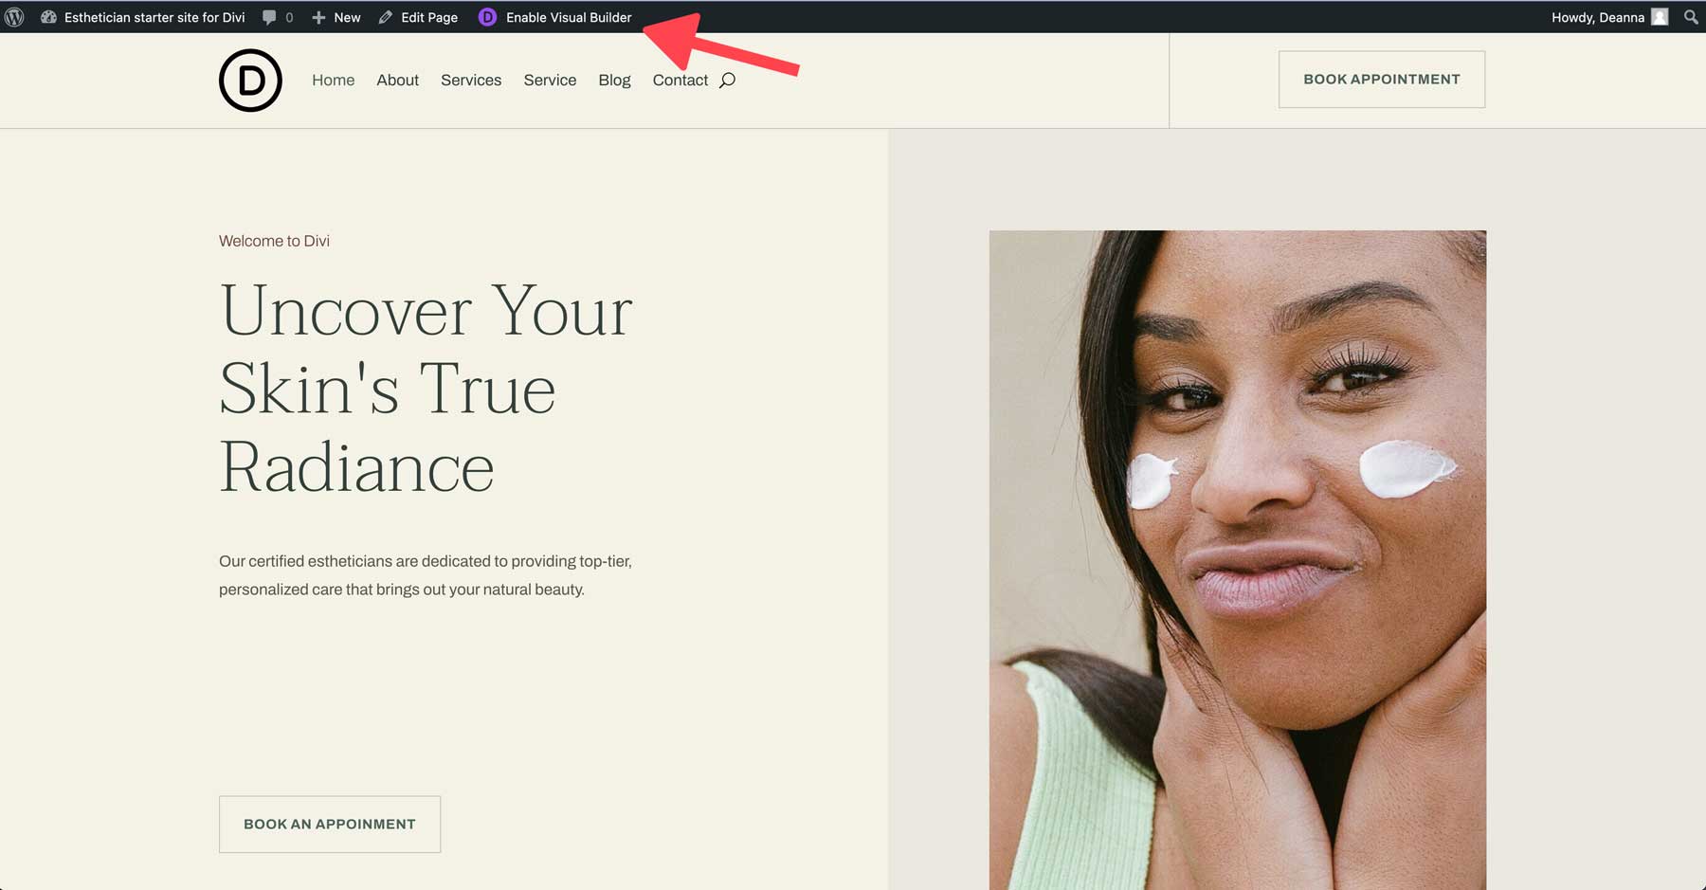Open the + New dropdown menu
This screenshot has height=890, width=1706.
point(336,16)
